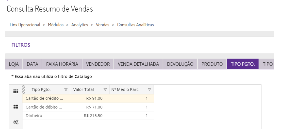This screenshot has height=135, width=295.
Task: Click the Vendas breadcrumb link
Action: [x=103, y=25]
